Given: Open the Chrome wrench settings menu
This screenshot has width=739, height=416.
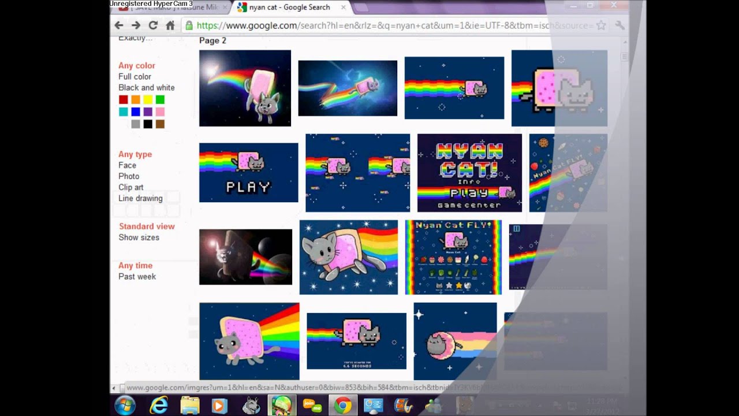Looking at the screenshot, I should tap(619, 25).
